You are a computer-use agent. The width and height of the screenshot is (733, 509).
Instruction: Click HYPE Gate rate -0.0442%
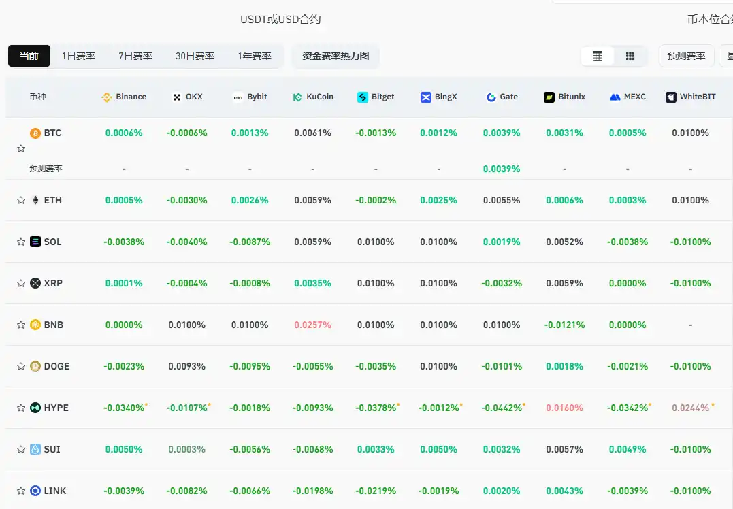[x=502, y=408]
